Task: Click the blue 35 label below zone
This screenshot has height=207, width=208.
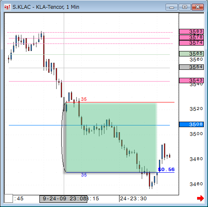Action: tap(84, 175)
